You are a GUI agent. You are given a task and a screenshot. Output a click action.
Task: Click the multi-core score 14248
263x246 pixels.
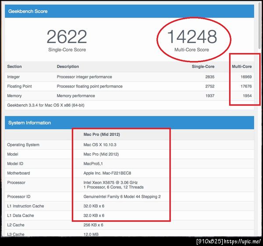pyautogui.click(x=192, y=36)
